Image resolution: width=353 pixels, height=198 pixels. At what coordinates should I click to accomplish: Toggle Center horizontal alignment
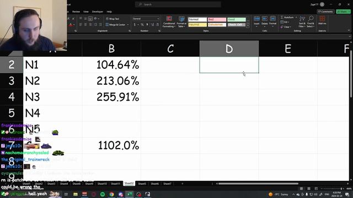pos(85,24)
